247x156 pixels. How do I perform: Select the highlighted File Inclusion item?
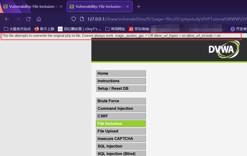click(121, 124)
